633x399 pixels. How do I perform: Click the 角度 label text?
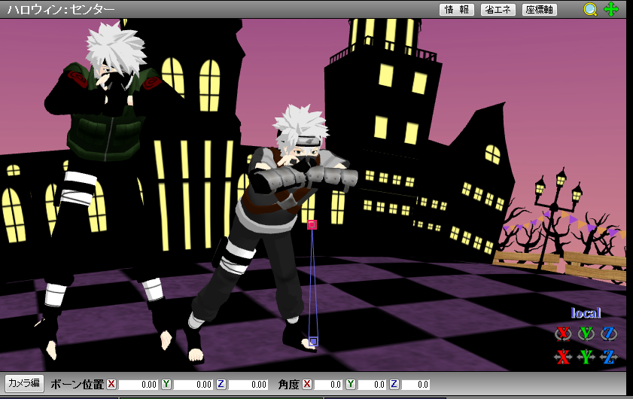tap(289, 385)
